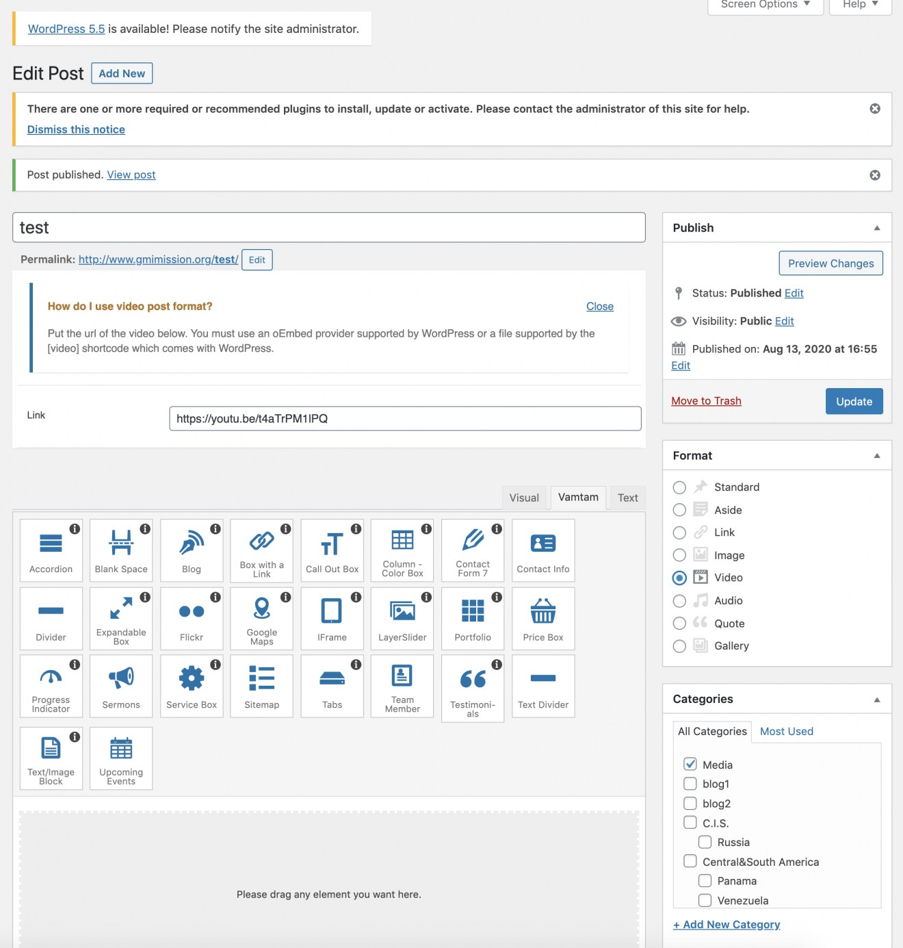
Task: Choose the Gallery post format
Action: click(x=679, y=646)
